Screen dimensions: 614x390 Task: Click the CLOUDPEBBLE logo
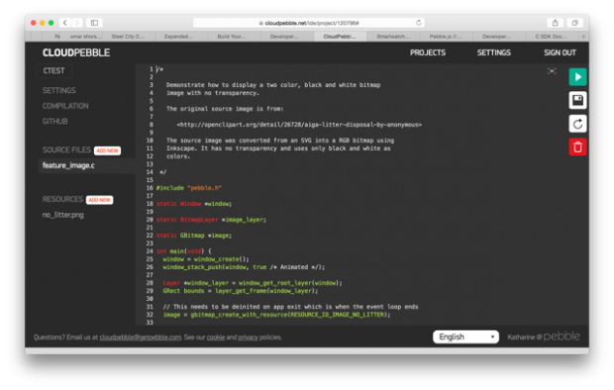pos(76,52)
